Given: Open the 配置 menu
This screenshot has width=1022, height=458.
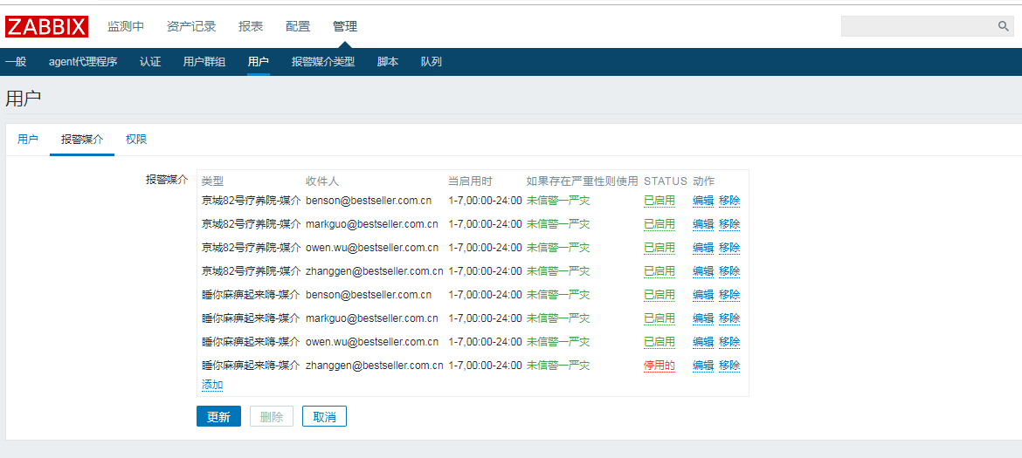Looking at the screenshot, I should click(x=298, y=27).
